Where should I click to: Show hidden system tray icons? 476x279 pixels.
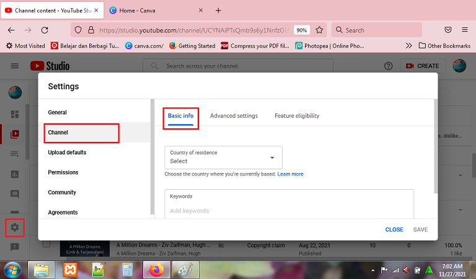click(372, 270)
